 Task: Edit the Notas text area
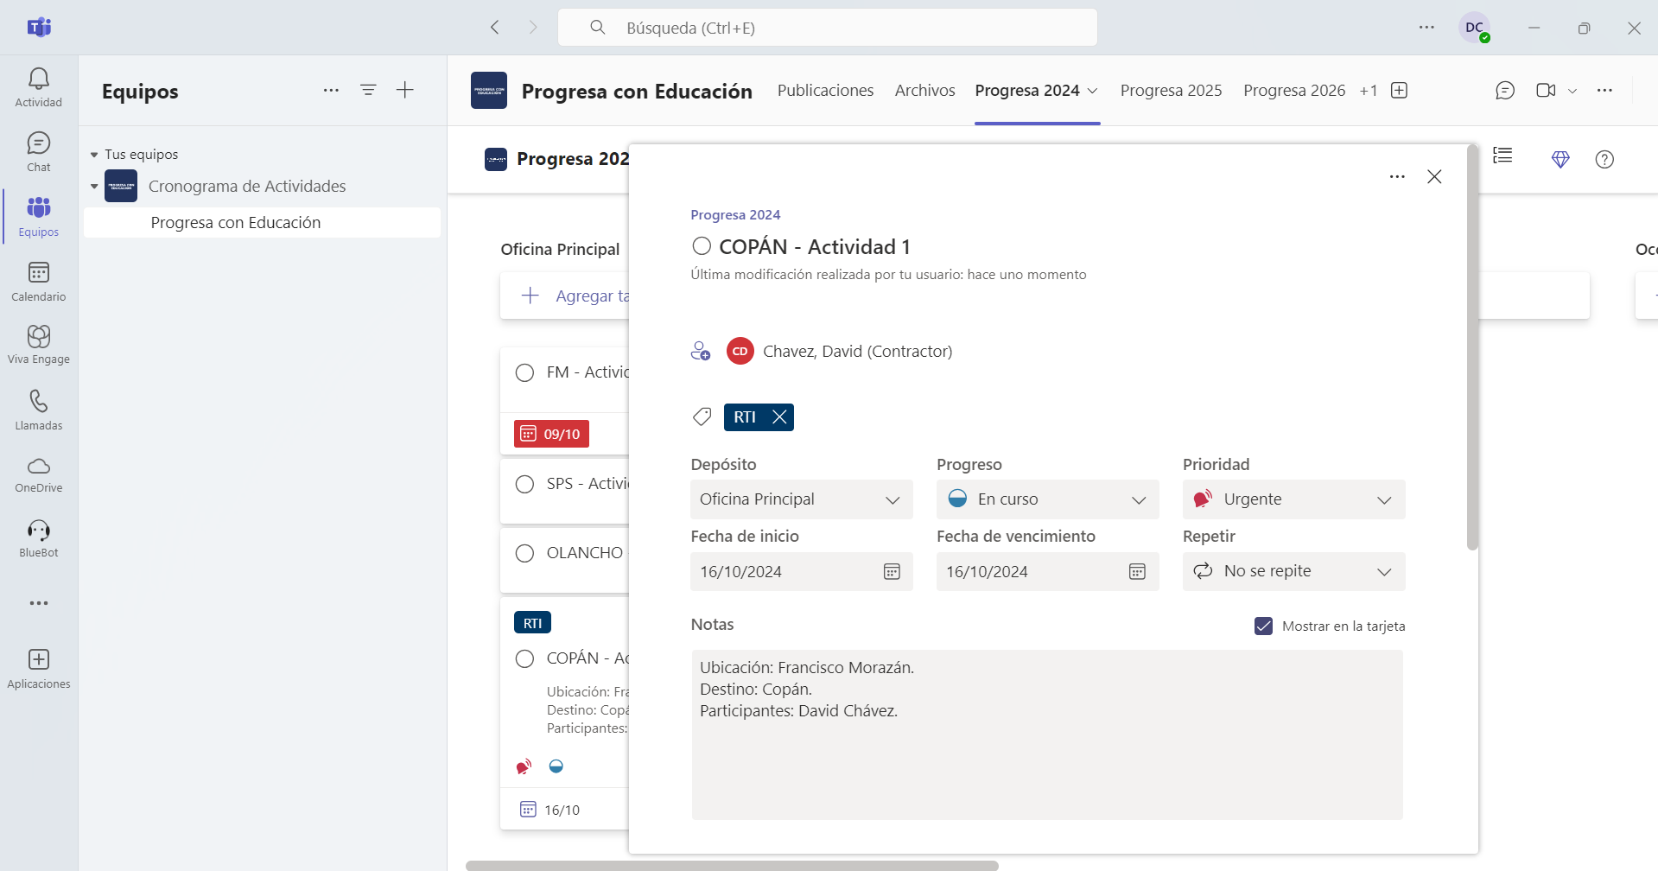coord(1047,734)
